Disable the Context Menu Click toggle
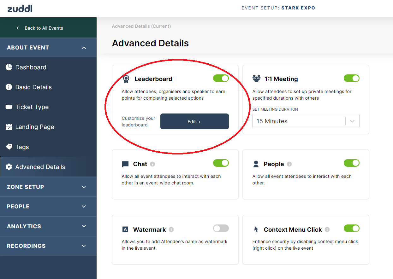Image resolution: width=393 pixels, height=279 pixels. (352, 228)
